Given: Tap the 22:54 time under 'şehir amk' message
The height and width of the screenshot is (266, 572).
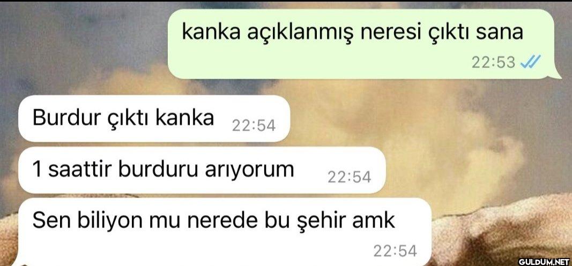Looking at the screenshot, I should point(395,250).
